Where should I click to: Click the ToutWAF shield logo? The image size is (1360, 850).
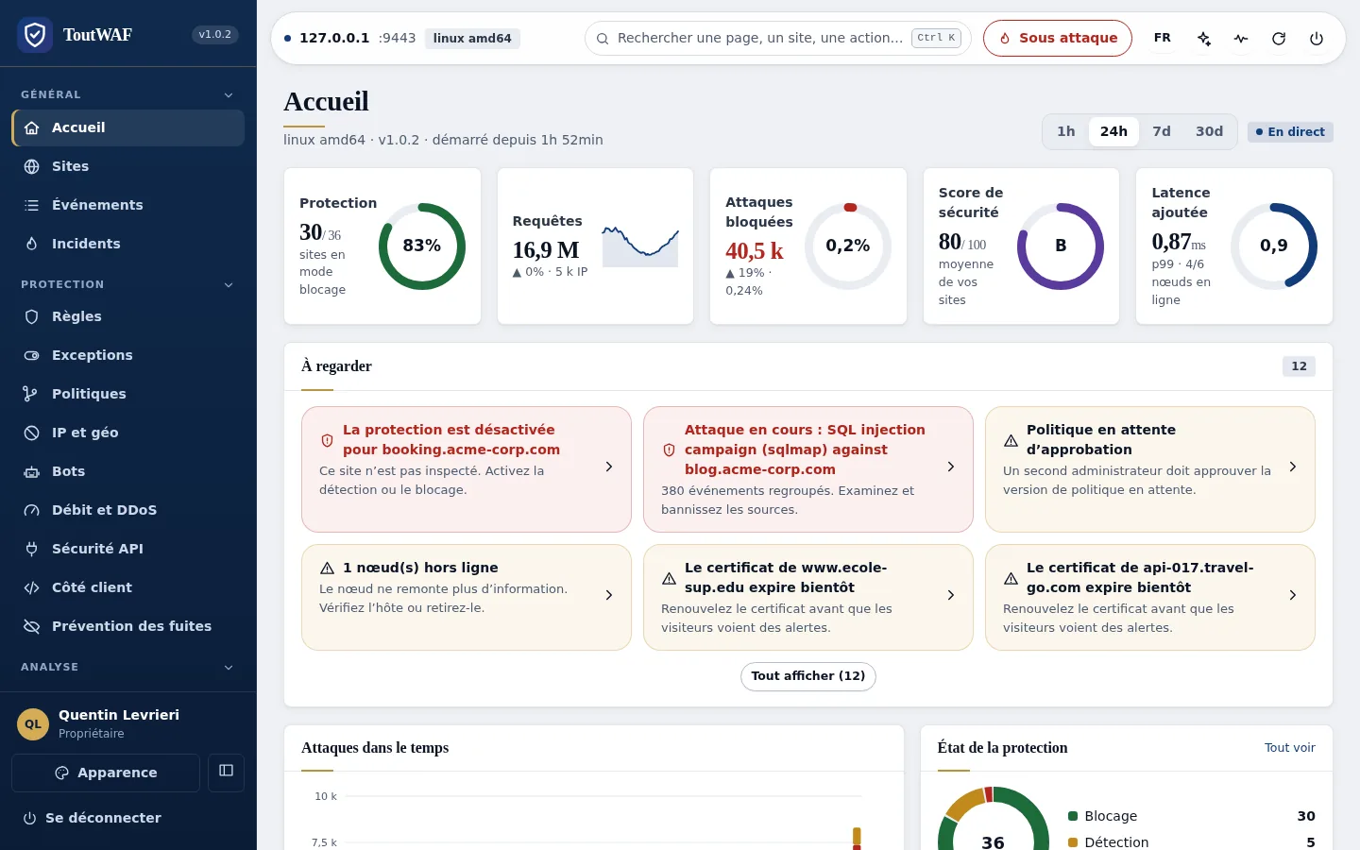pos(35,35)
